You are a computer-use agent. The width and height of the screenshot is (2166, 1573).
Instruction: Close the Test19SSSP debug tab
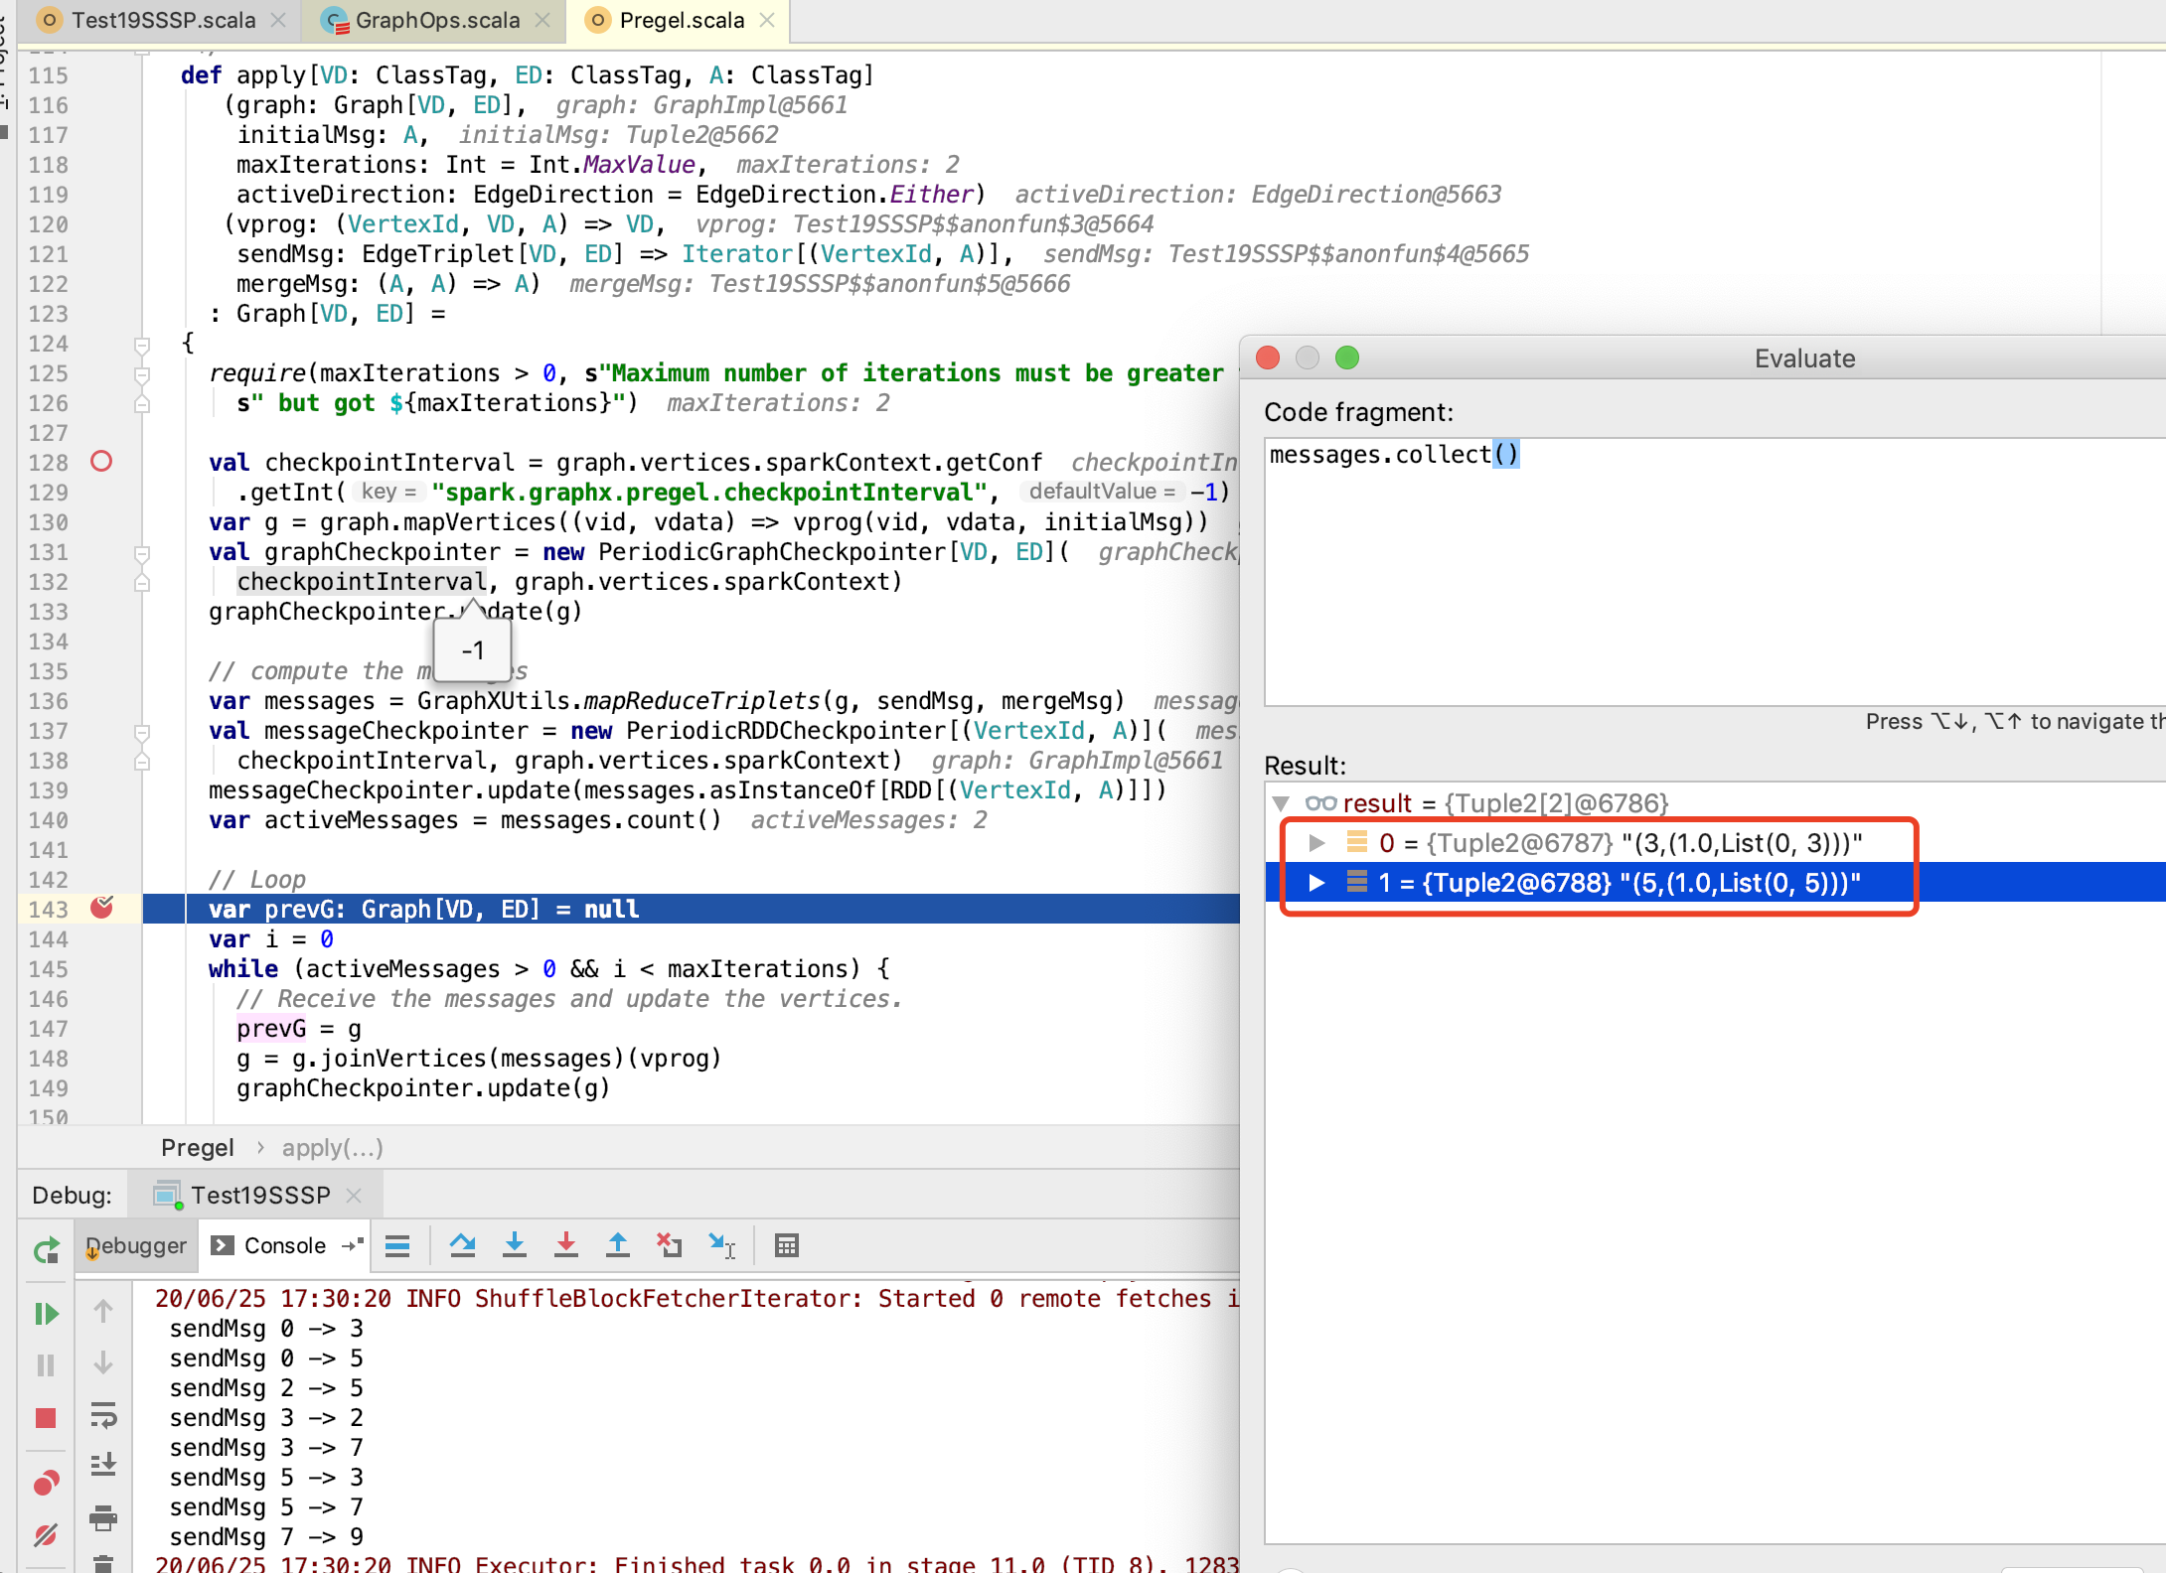click(354, 1195)
